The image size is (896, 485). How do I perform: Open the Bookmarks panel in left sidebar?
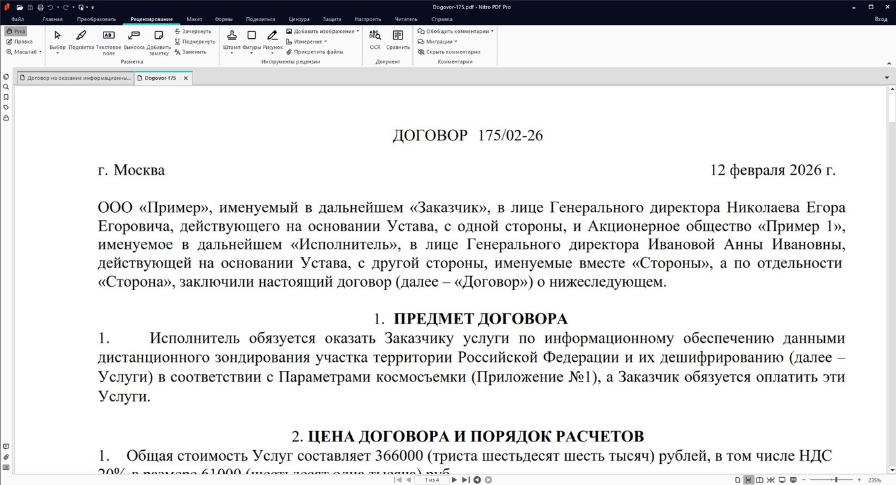point(6,97)
